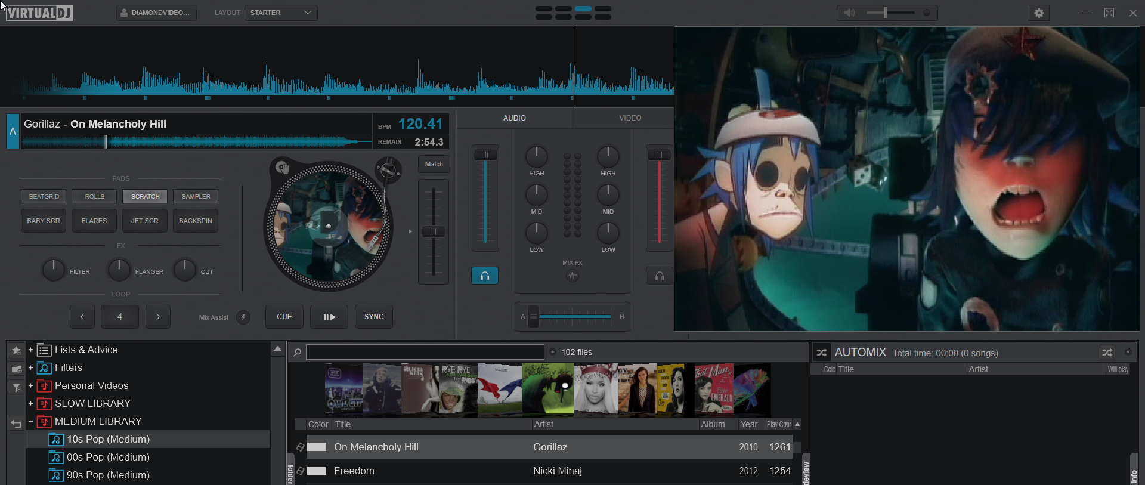Image resolution: width=1145 pixels, height=485 pixels.
Task: Click the search options dot next to file count
Action: [552, 352]
